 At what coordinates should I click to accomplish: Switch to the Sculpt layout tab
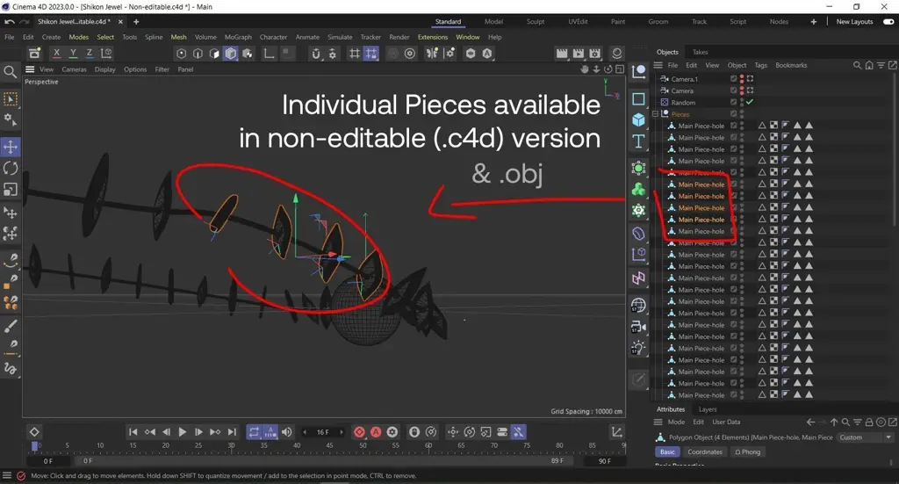coord(536,22)
